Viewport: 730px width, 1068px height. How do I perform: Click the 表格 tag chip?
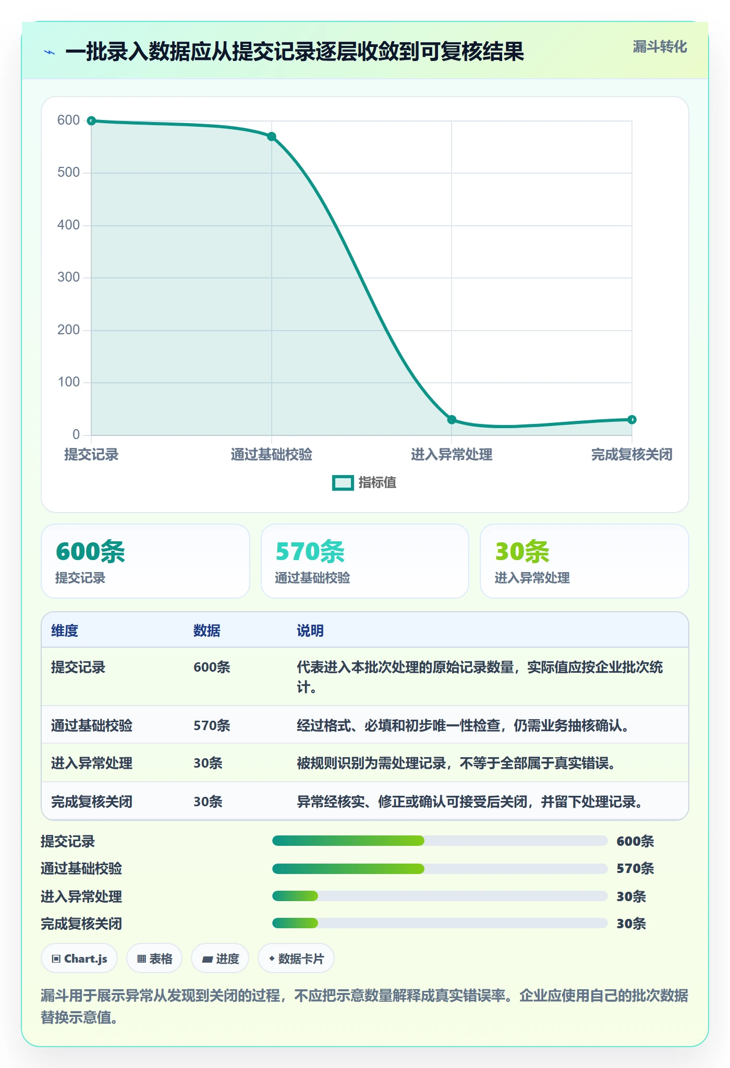pos(154,958)
